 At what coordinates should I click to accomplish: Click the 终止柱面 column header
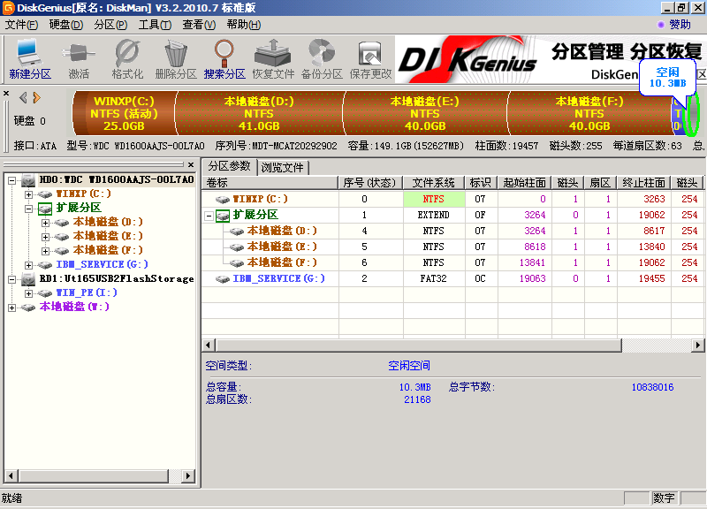(x=644, y=183)
